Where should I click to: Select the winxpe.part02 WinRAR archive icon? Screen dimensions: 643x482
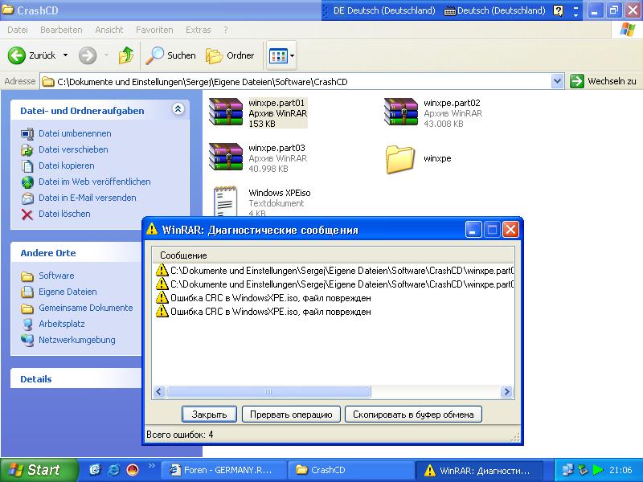[x=400, y=112]
